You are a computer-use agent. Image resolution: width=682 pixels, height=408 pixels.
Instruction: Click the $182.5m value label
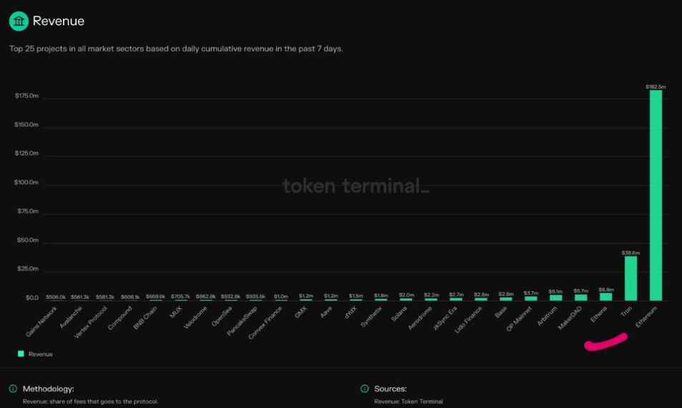[x=656, y=87]
